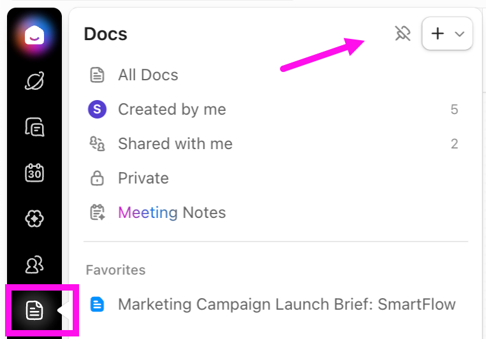
Task: Open Marketing Campaign Launch Brief doc
Action: click(286, 304)
